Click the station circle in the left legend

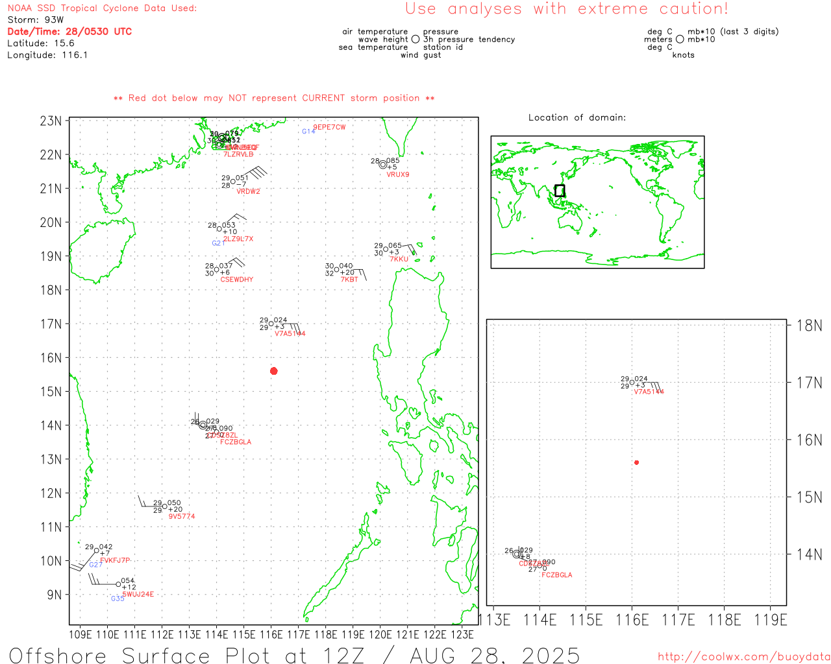[415, 39]
